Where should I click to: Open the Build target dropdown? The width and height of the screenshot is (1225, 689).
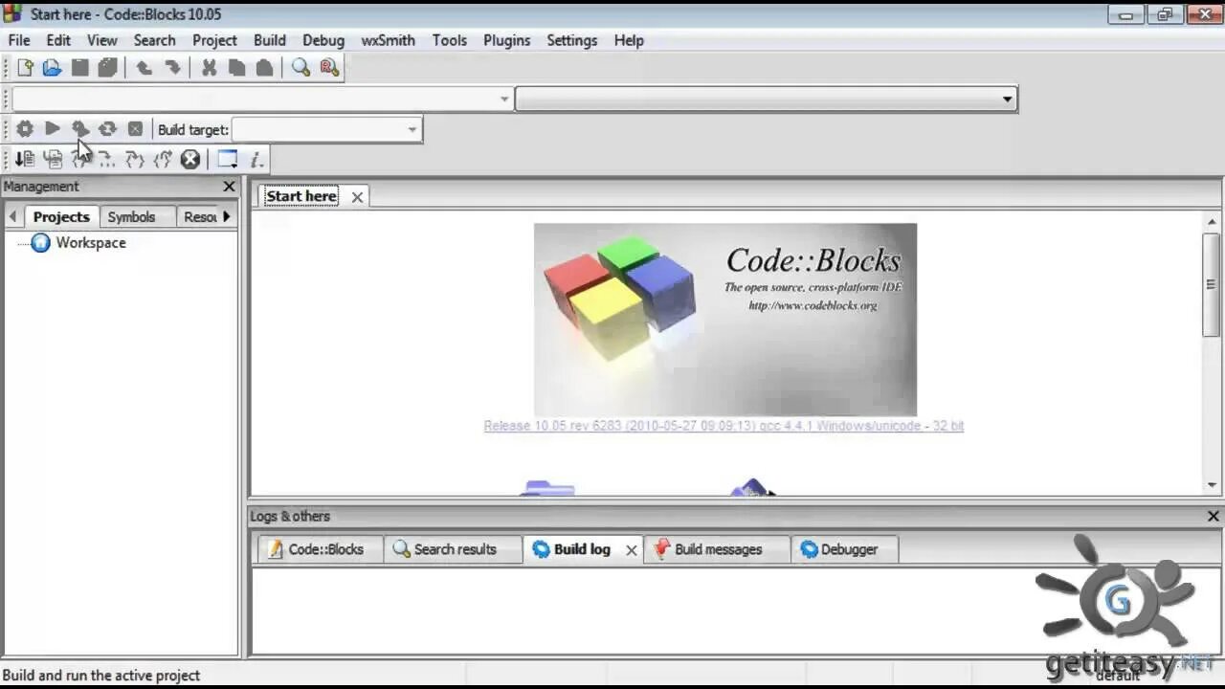coord(327,129)
